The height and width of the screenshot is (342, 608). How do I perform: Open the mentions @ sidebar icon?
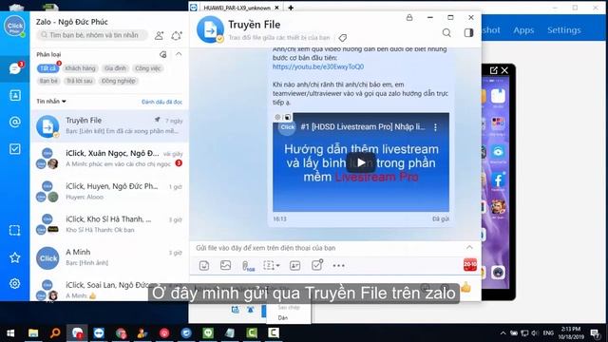point(15,123)
